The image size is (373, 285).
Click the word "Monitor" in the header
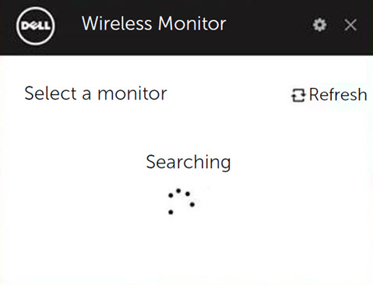[192, 23]
